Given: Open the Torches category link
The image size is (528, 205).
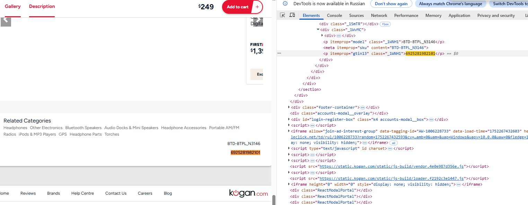Looking at the screenshot, I should 112,134.
